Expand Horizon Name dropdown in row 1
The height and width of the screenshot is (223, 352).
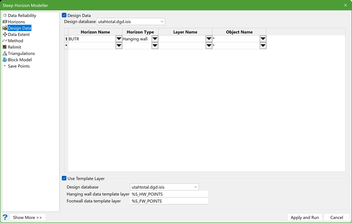[x=118, y=39]
